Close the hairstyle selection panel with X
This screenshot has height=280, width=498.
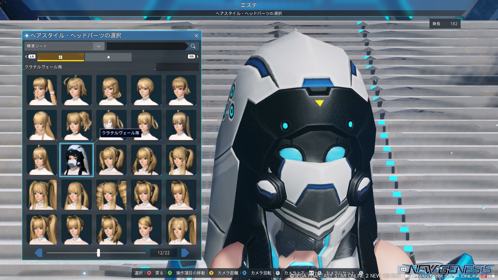196,35
